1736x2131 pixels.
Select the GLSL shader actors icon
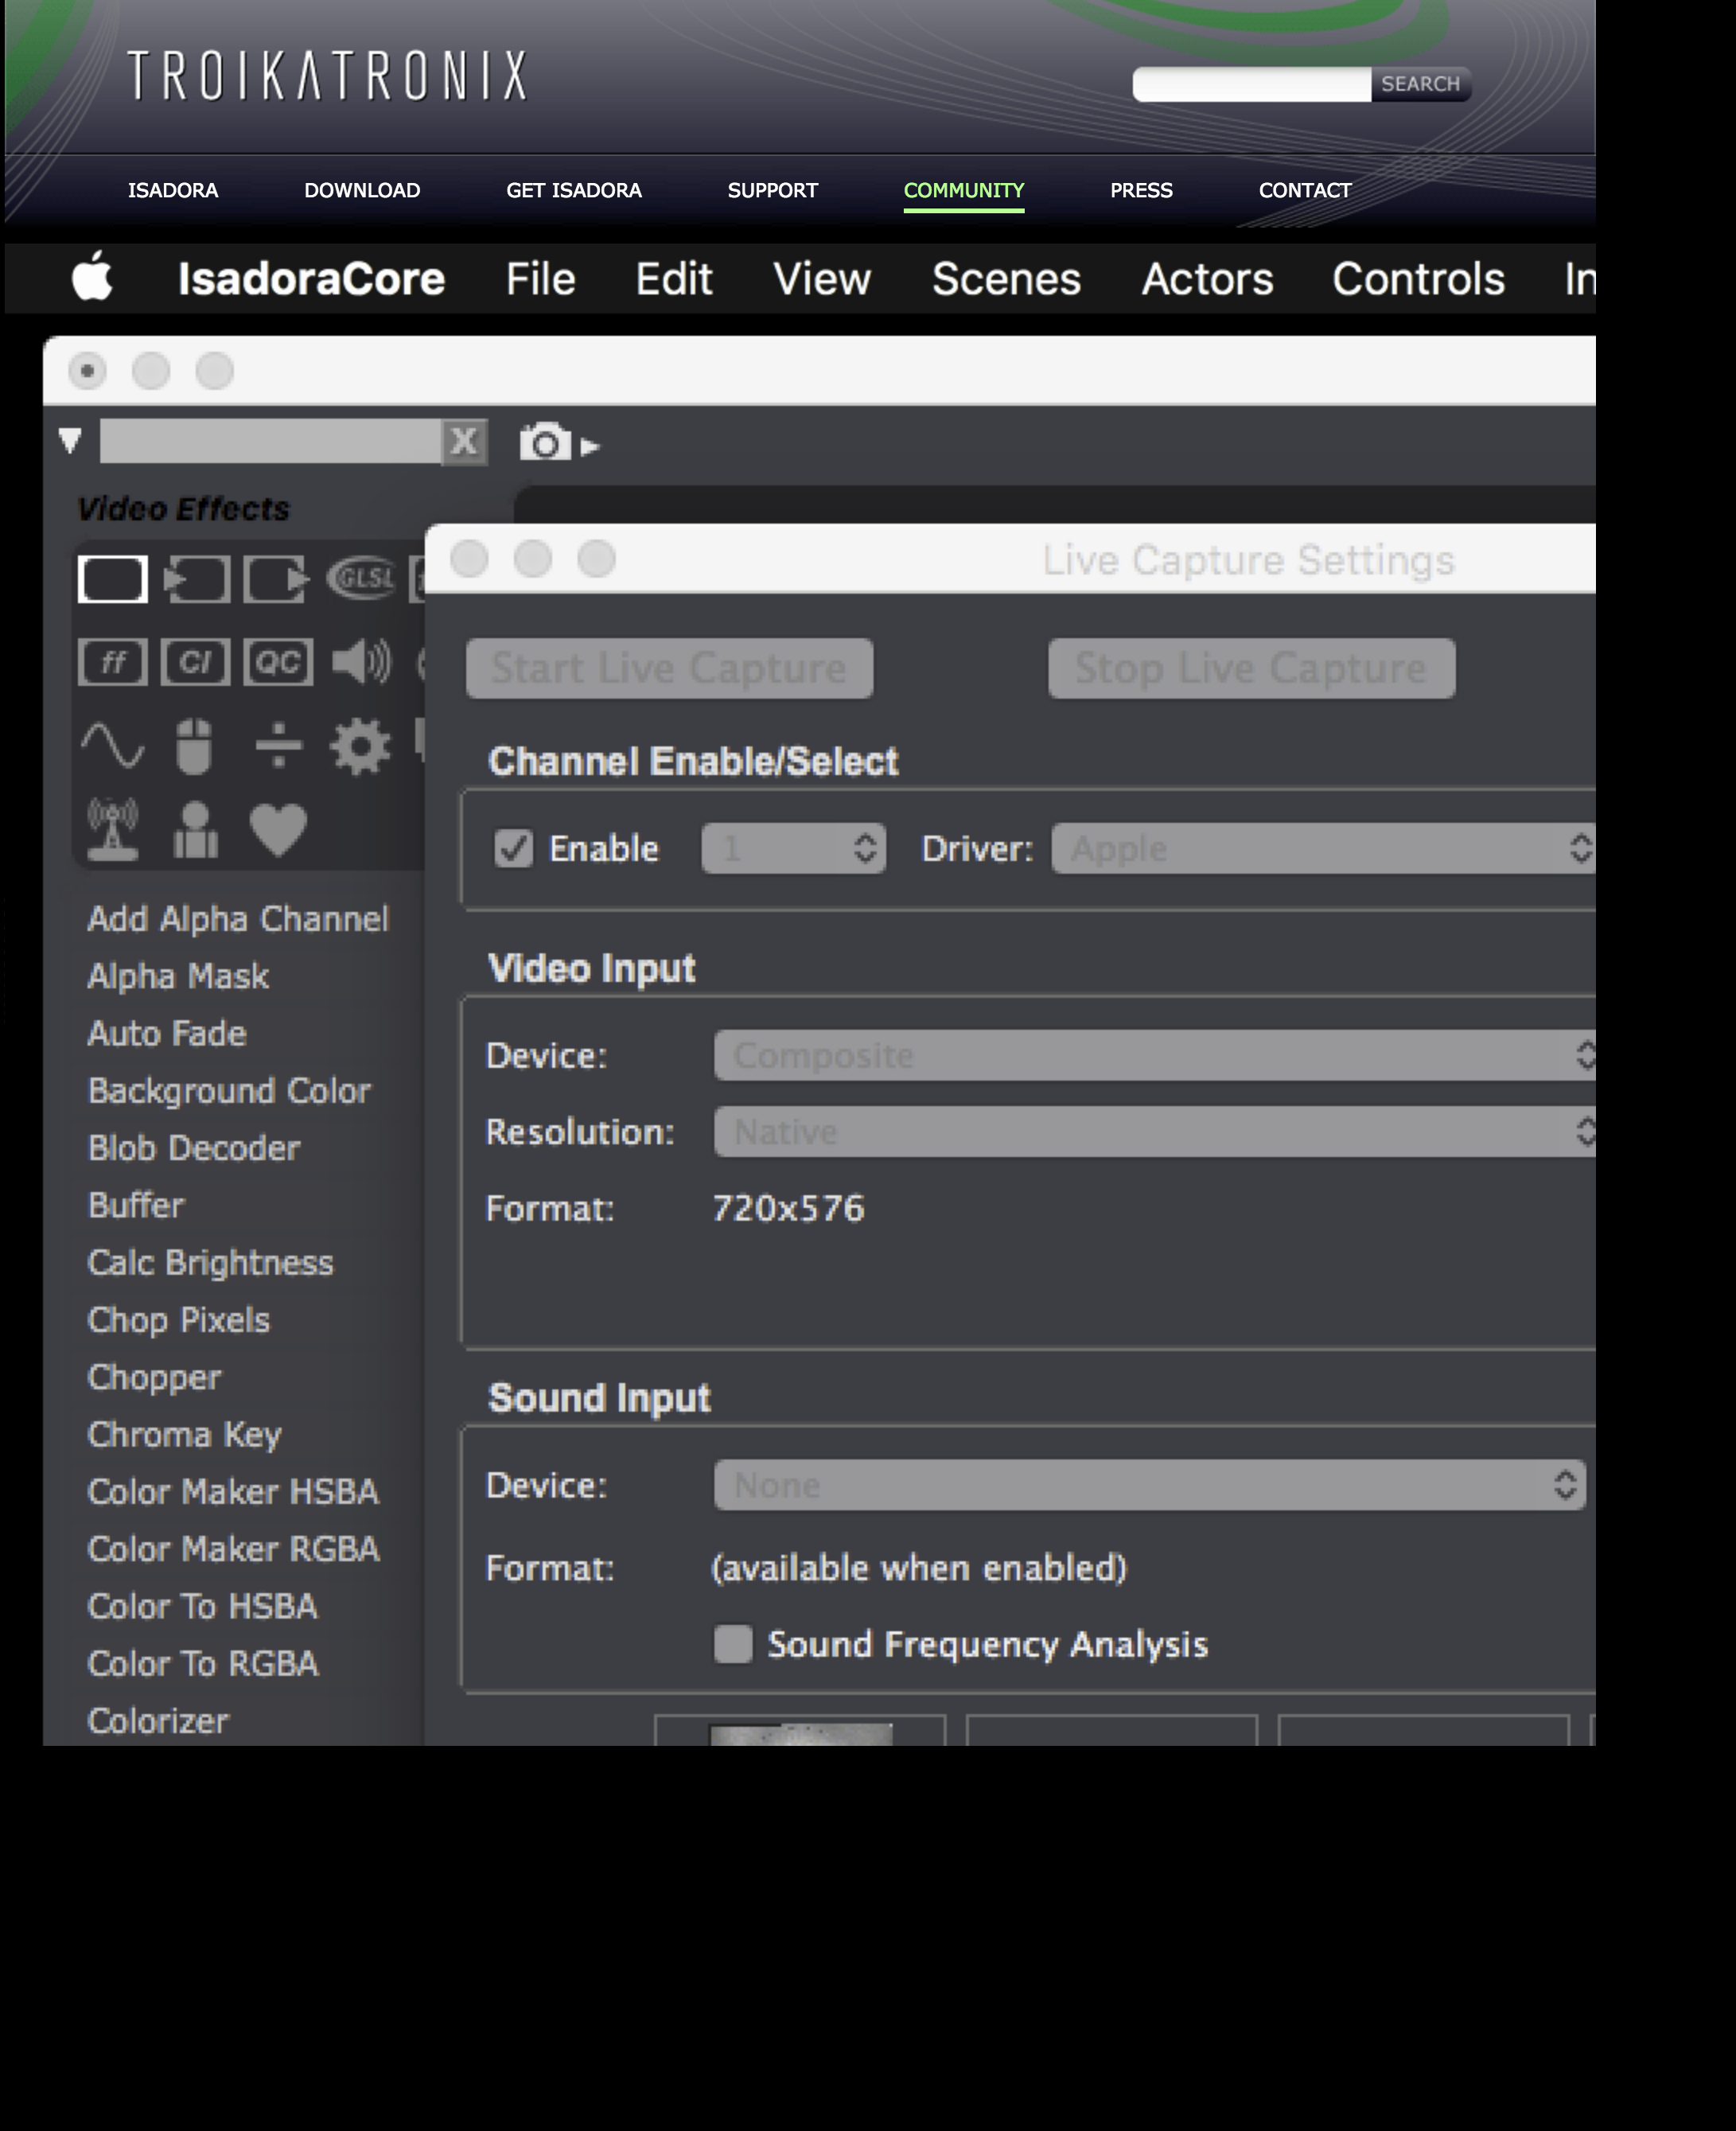coord(361,578)
